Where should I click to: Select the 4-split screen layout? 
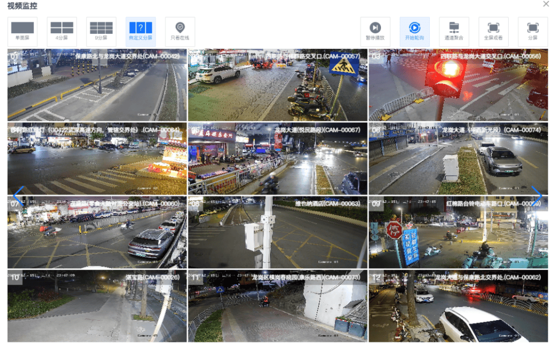[x=62, y=31]
